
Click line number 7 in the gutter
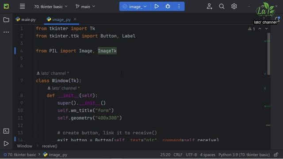pos(22,80)
